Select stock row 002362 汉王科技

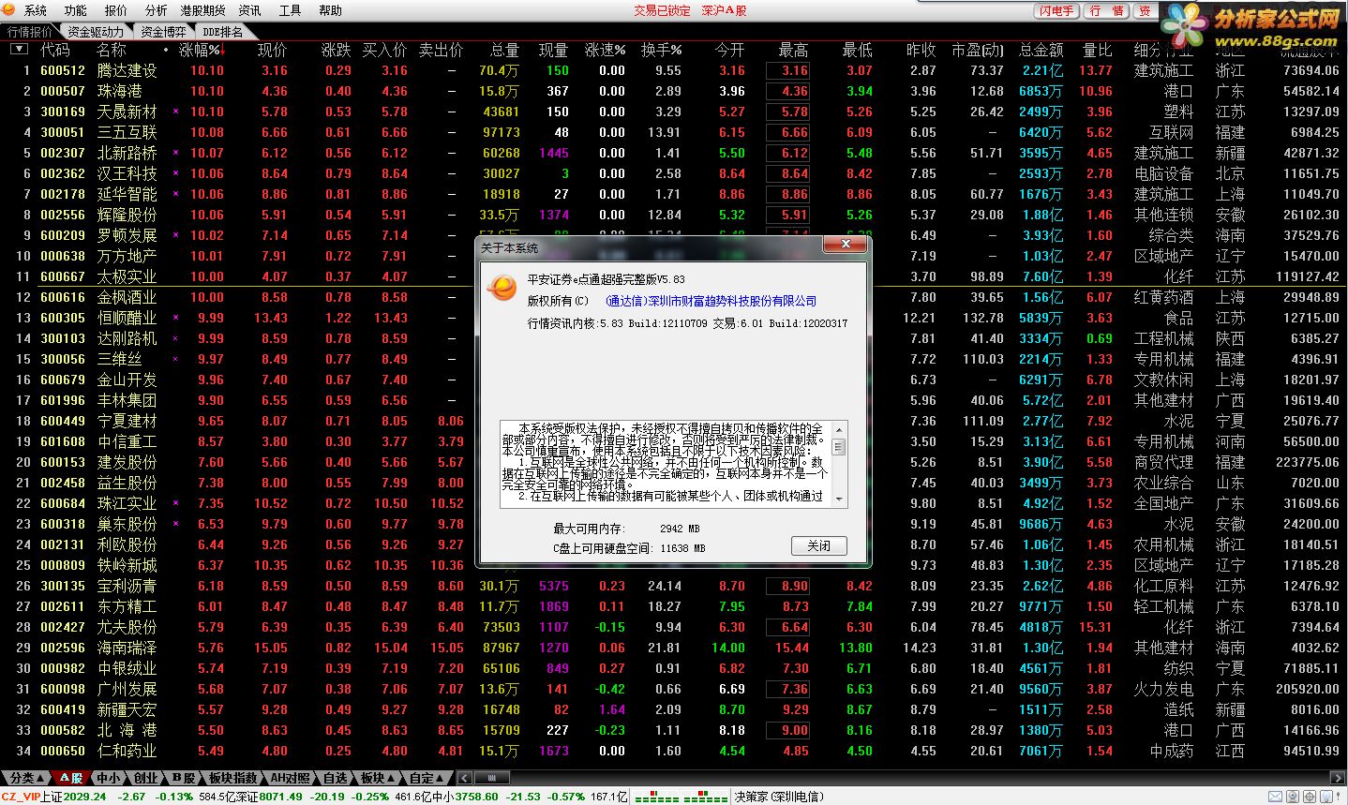674,173
